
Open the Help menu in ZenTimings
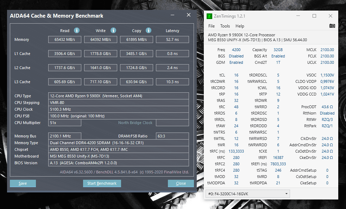point(240,26)
